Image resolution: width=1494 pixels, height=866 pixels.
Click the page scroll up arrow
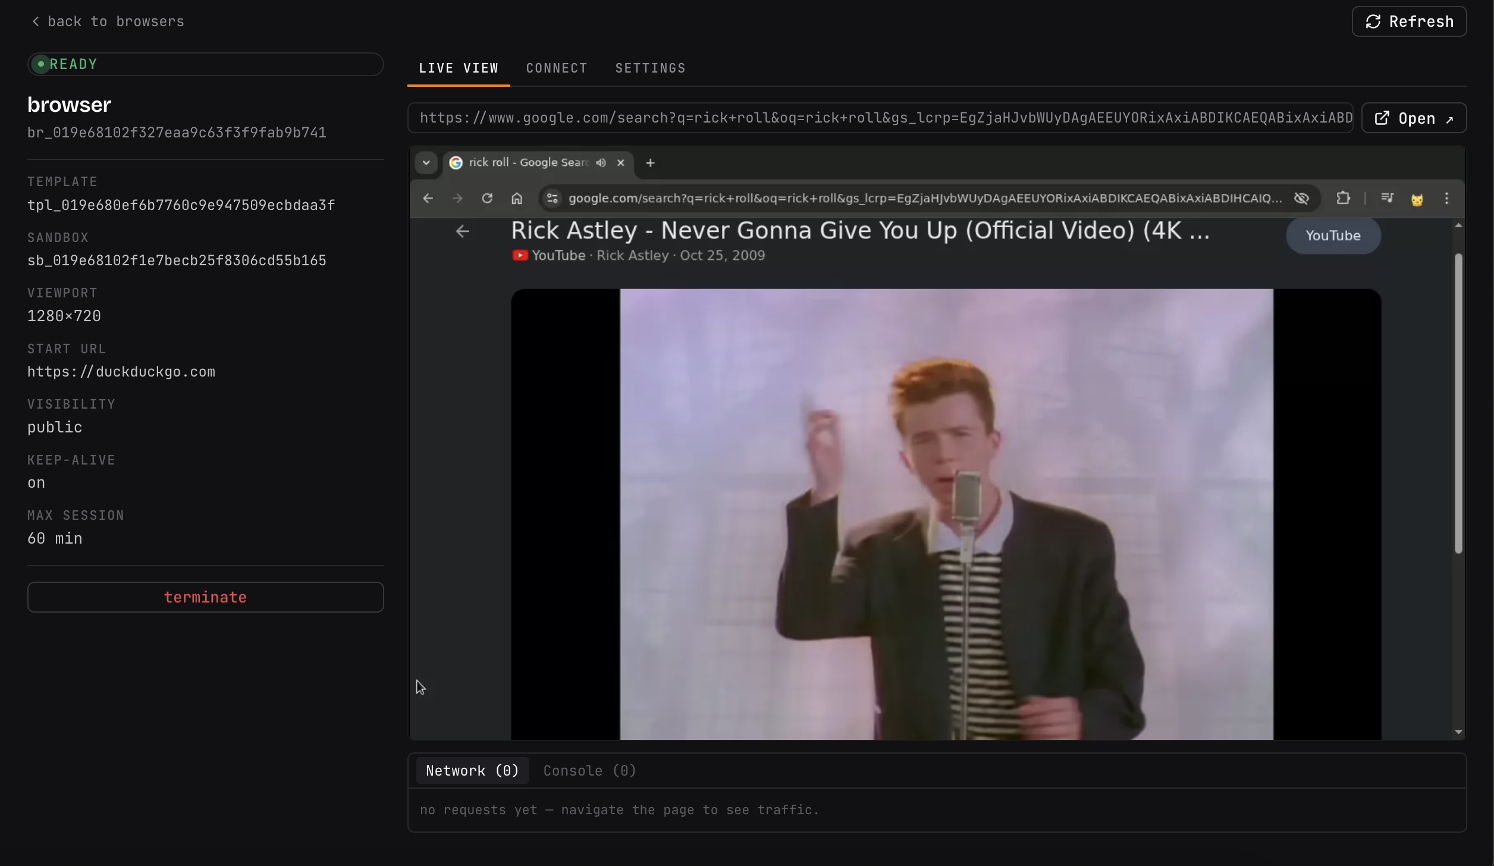pos(1458,225)
